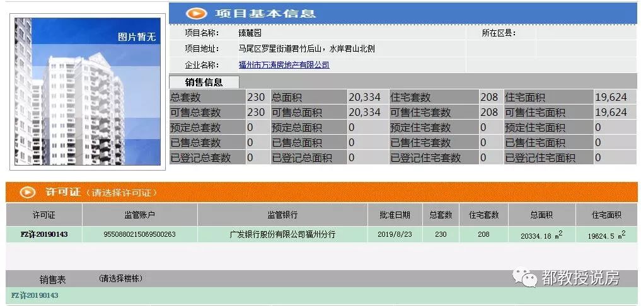The image size is (641, 306).
Task: Click the project name 臻麓园
Action: [250, 33]
